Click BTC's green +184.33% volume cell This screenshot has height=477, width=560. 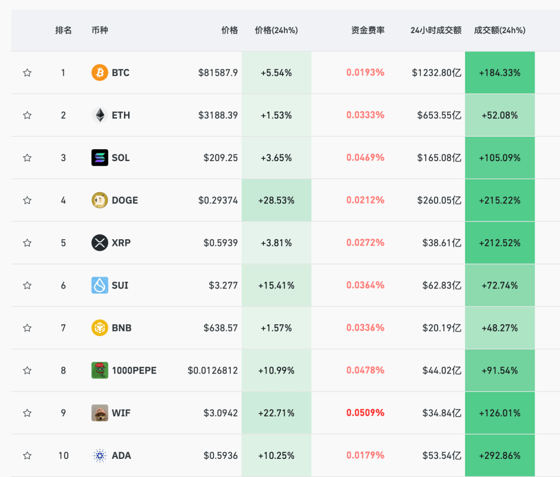[x=499, y=73]
